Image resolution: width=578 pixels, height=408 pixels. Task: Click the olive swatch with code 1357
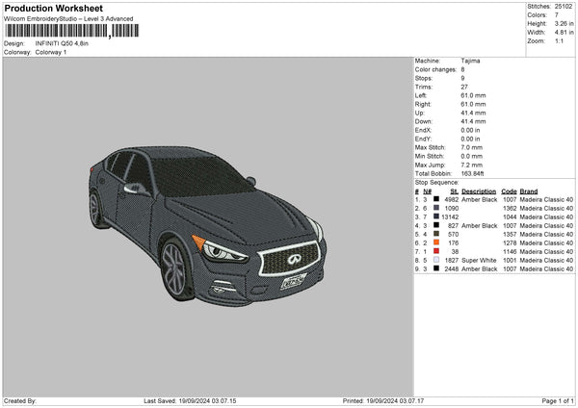coord(437,234)
